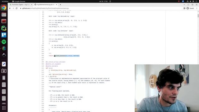Expand the tab search dropdown
Image resolution: width=199 pixels, height=112 pixels.
tap(184, 5)
